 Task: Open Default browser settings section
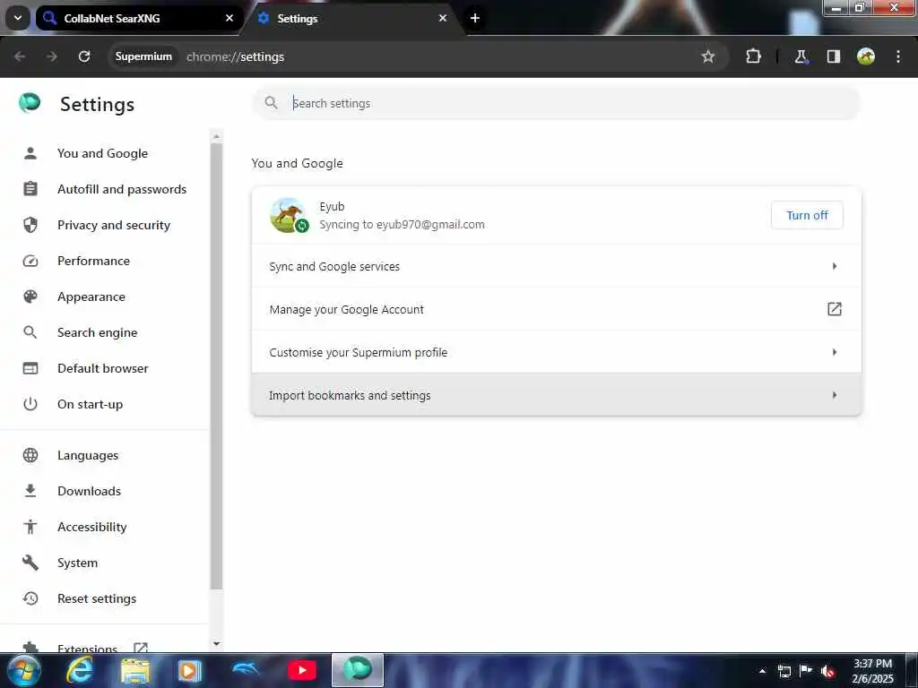pyautogui.click(x=104, y=368)
